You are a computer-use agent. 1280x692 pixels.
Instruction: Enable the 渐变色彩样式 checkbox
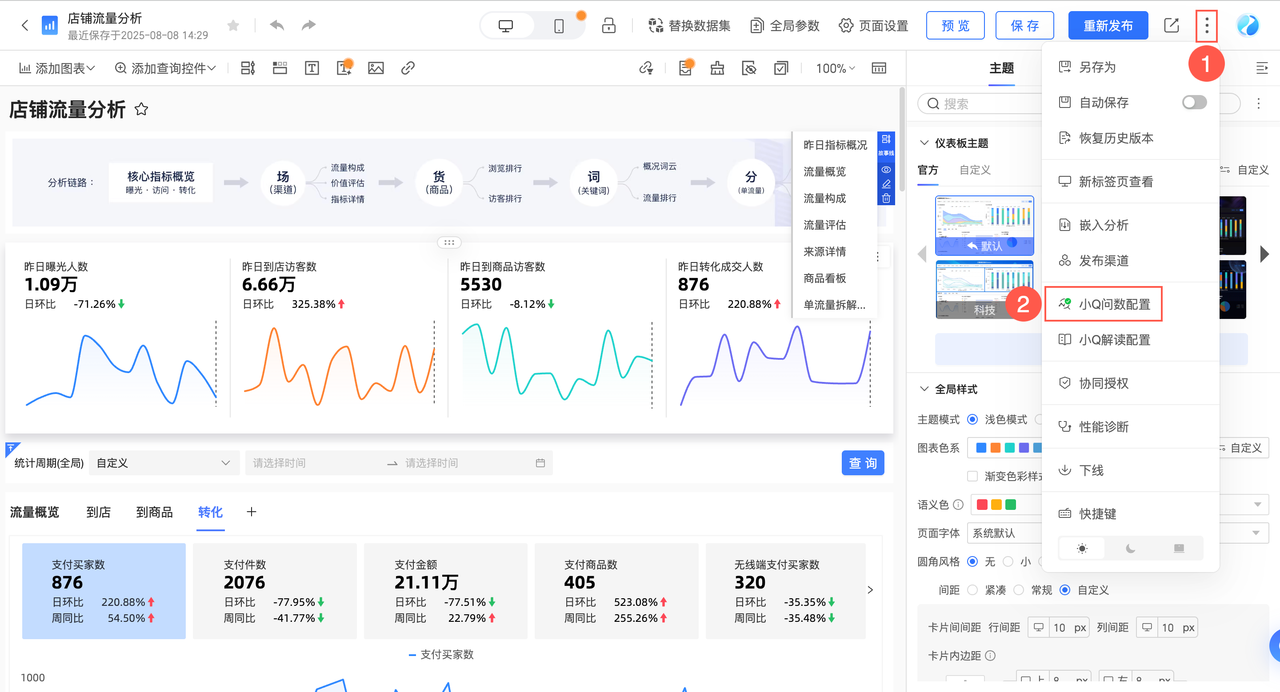pos(972,476)
